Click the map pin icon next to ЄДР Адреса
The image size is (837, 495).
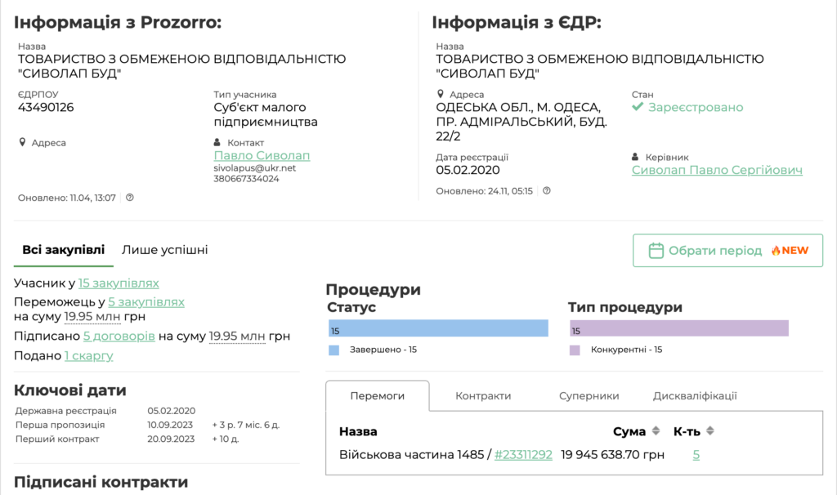[441, 95]
